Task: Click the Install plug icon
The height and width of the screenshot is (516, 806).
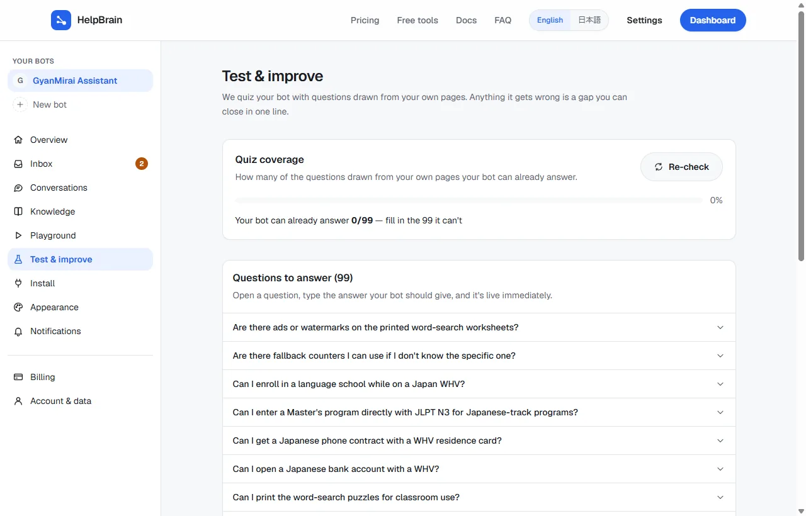Action: [18, 283]
